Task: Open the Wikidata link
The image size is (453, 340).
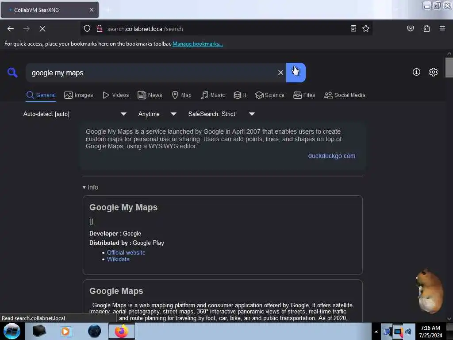Action: pos(118,259)
